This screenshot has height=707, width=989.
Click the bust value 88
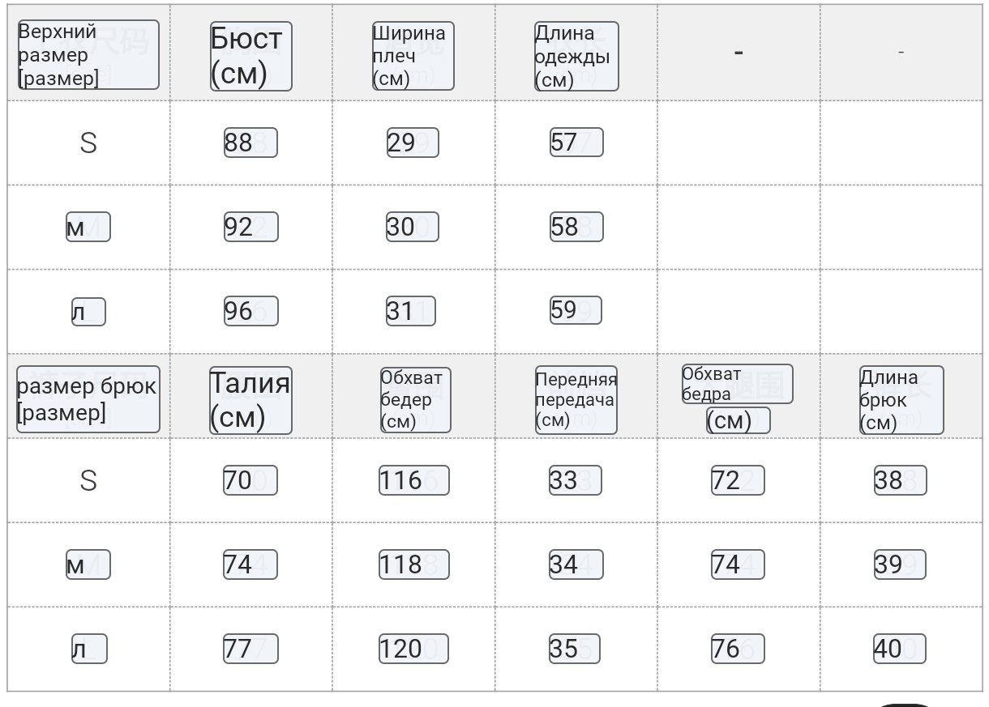pos(250,143)
